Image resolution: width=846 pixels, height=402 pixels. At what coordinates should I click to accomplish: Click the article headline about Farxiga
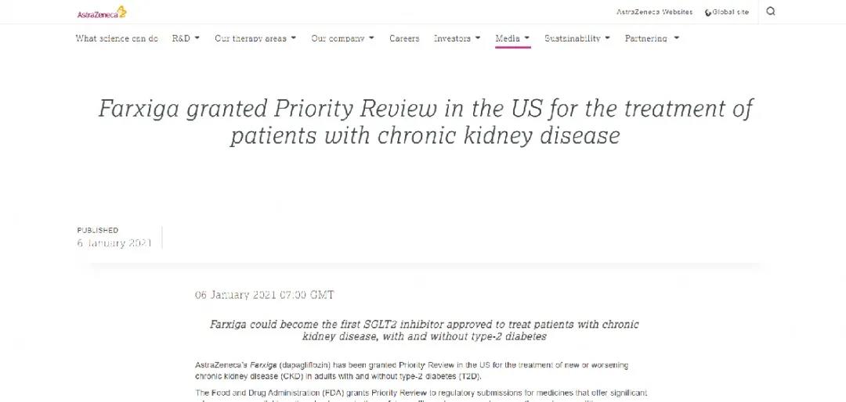click(x=425, y=122)
